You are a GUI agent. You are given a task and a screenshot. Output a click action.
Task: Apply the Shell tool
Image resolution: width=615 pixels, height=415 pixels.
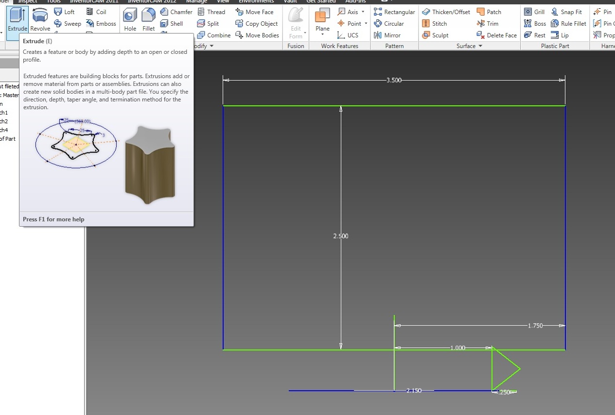(x=172, y=23)
